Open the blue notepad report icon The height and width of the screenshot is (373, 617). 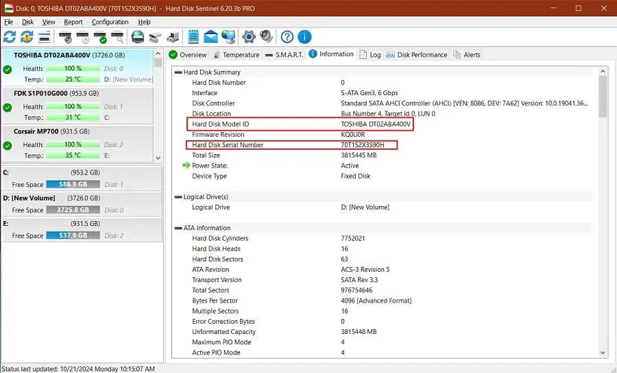click(x=193, y=37)
